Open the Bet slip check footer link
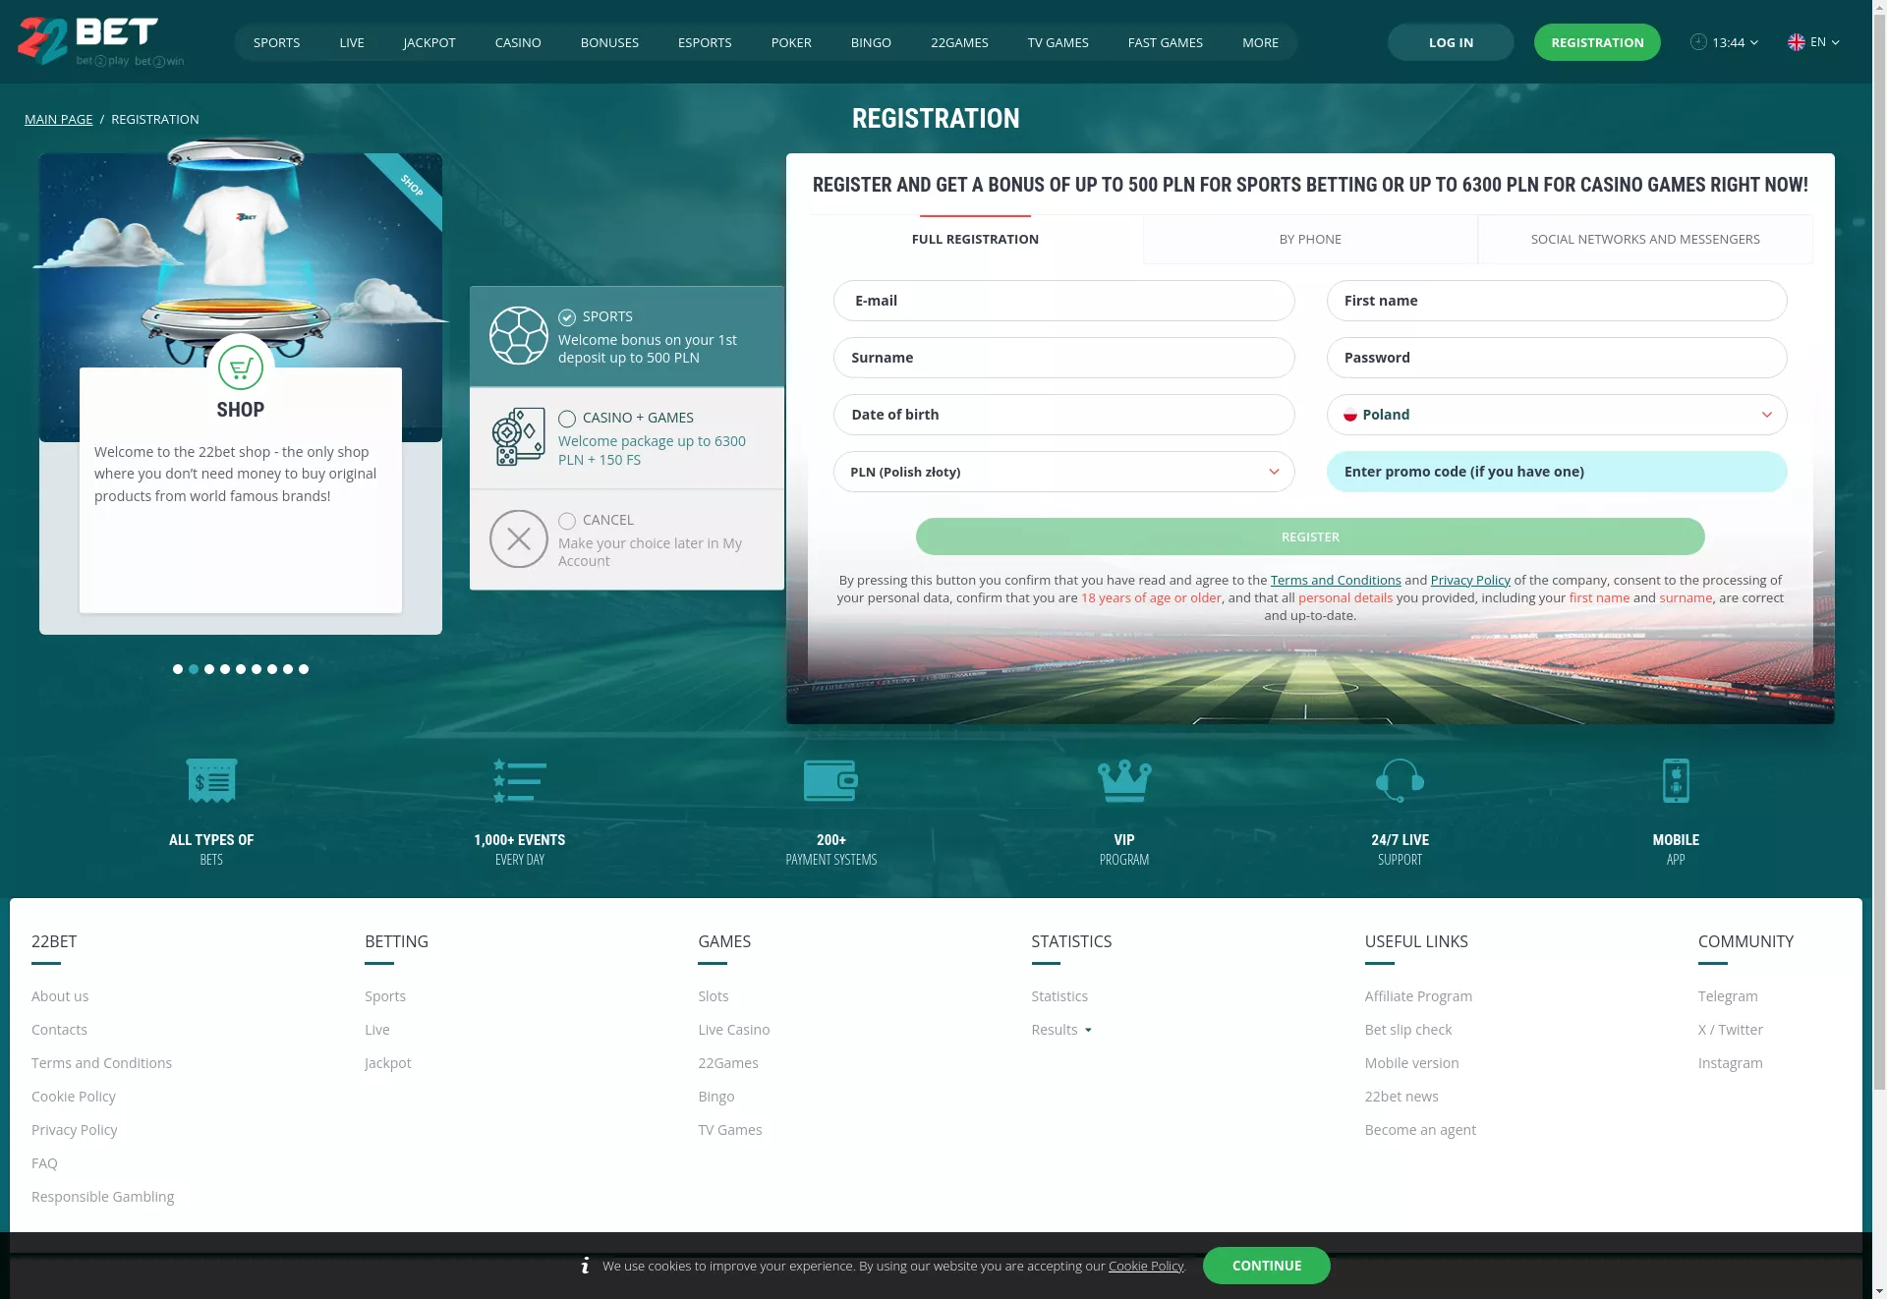Screen dimensions: 1887x1299 click(x=1408, y=1030)
